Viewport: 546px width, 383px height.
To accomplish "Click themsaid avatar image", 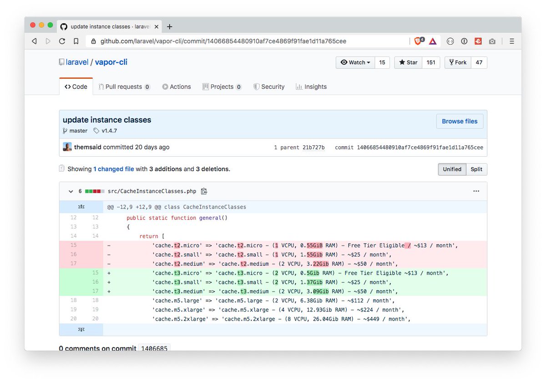I will (67, 147).
